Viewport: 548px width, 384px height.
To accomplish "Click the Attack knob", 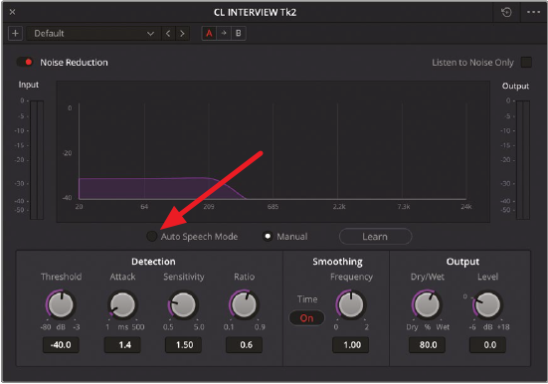I will coord(122,304).
